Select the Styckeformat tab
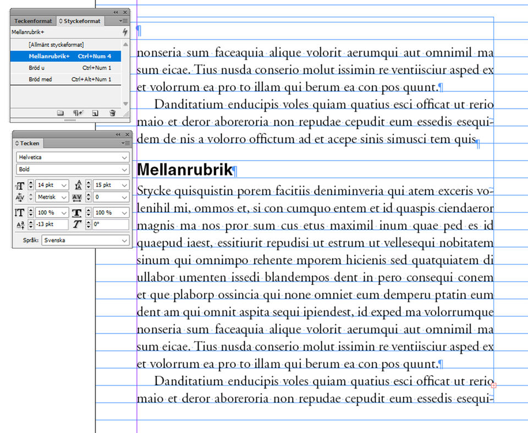This screenshot has width=528, height=433. (x=81, y=21)
